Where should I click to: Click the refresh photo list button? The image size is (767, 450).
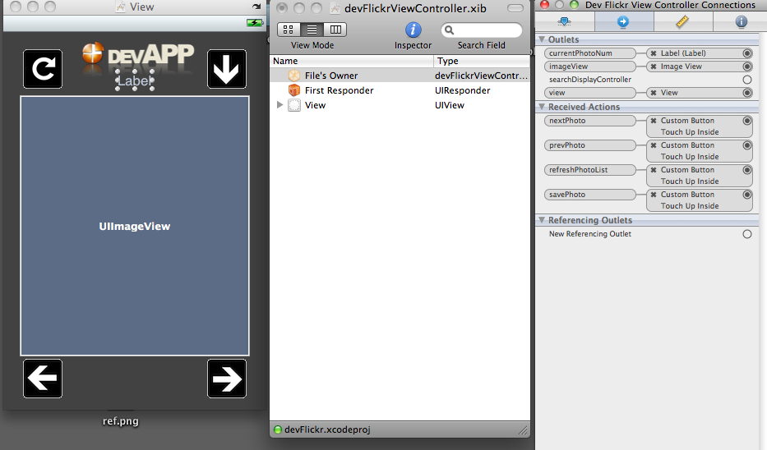point(43,69)
